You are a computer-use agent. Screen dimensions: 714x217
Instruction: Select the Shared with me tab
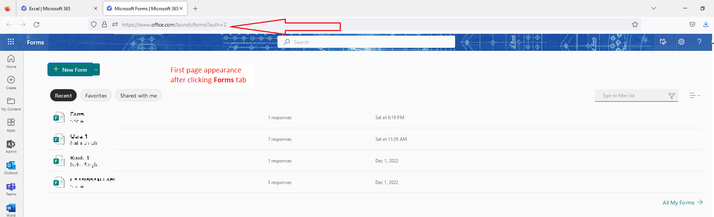click(139, 96)
